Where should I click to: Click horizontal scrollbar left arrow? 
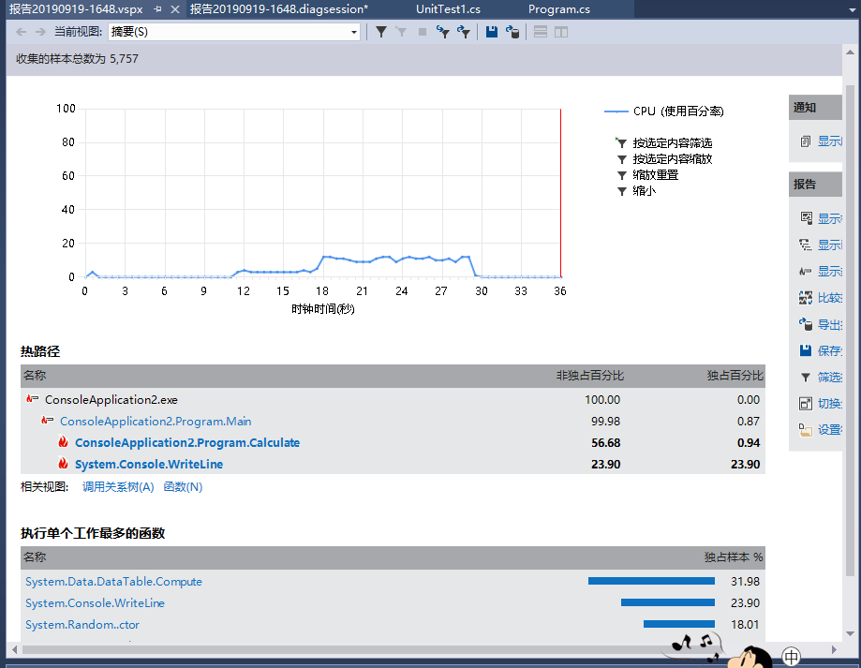pyautogui.click(x=14, y=650)
